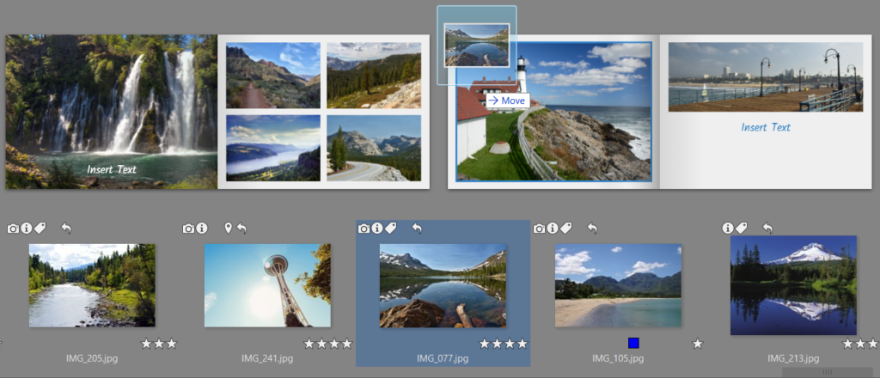Click the undo-arrow icon above IMG_105.jpg
This screenshot has width=880, height=378.
(592, 229)
